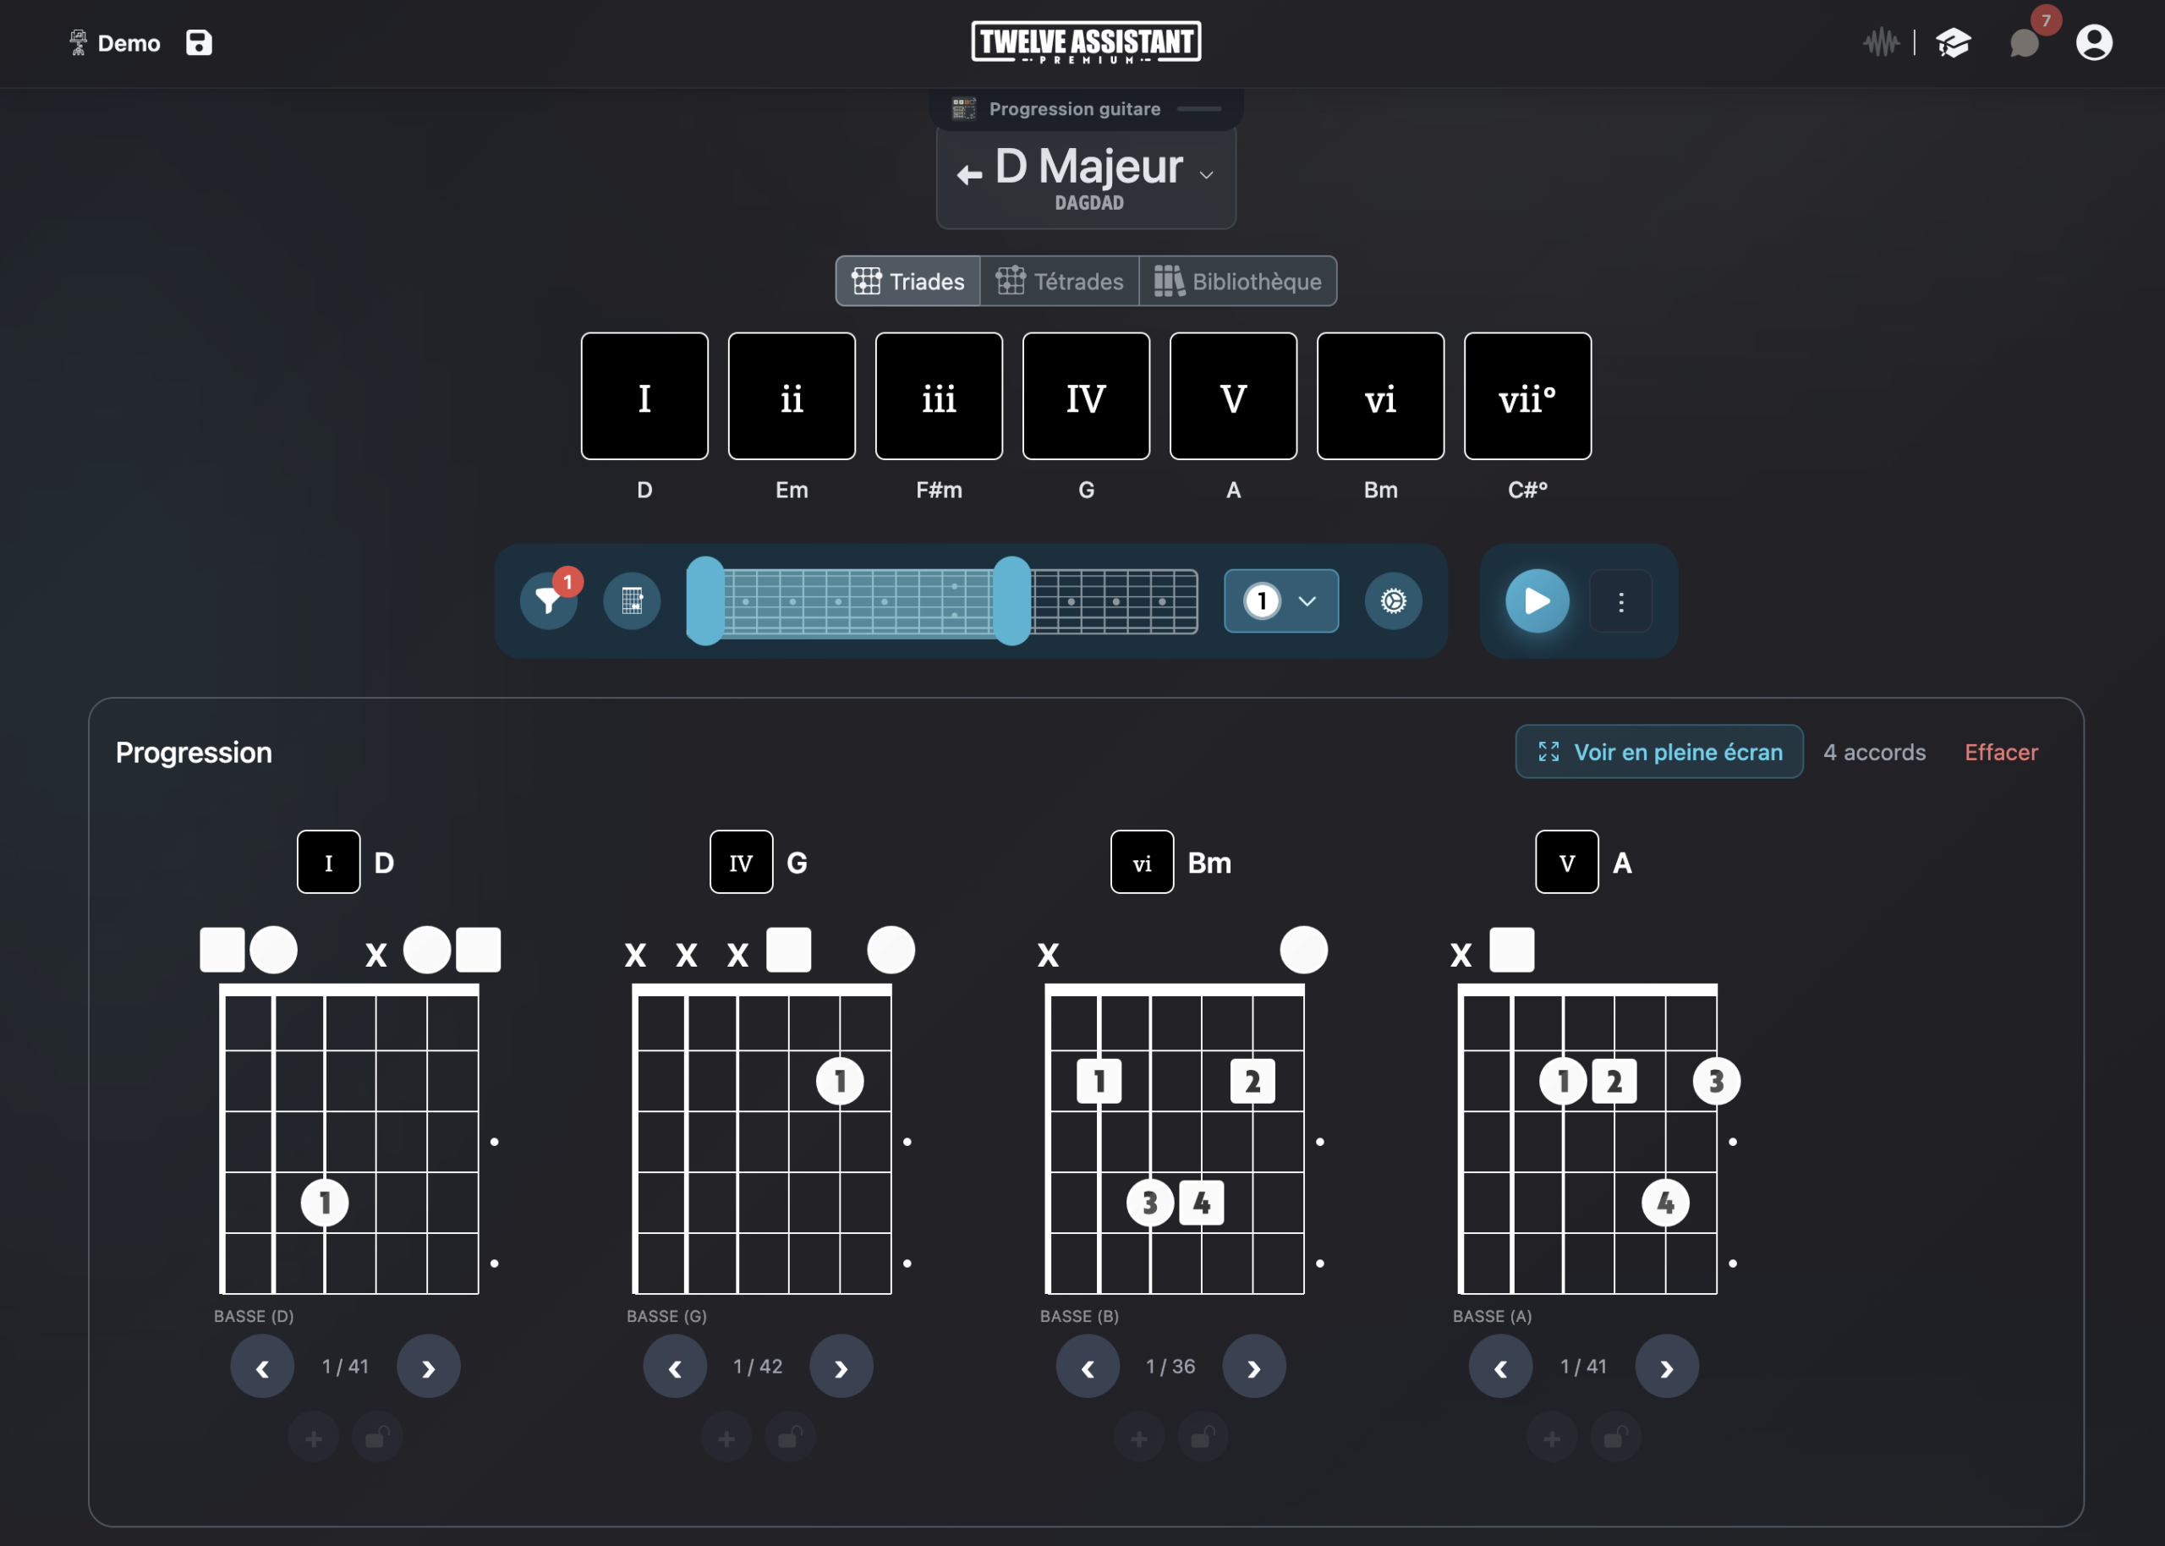The image size is (2165, 1546).
Task: Click Voir en pleine écran button
Action: click(x=1658, y=752)
